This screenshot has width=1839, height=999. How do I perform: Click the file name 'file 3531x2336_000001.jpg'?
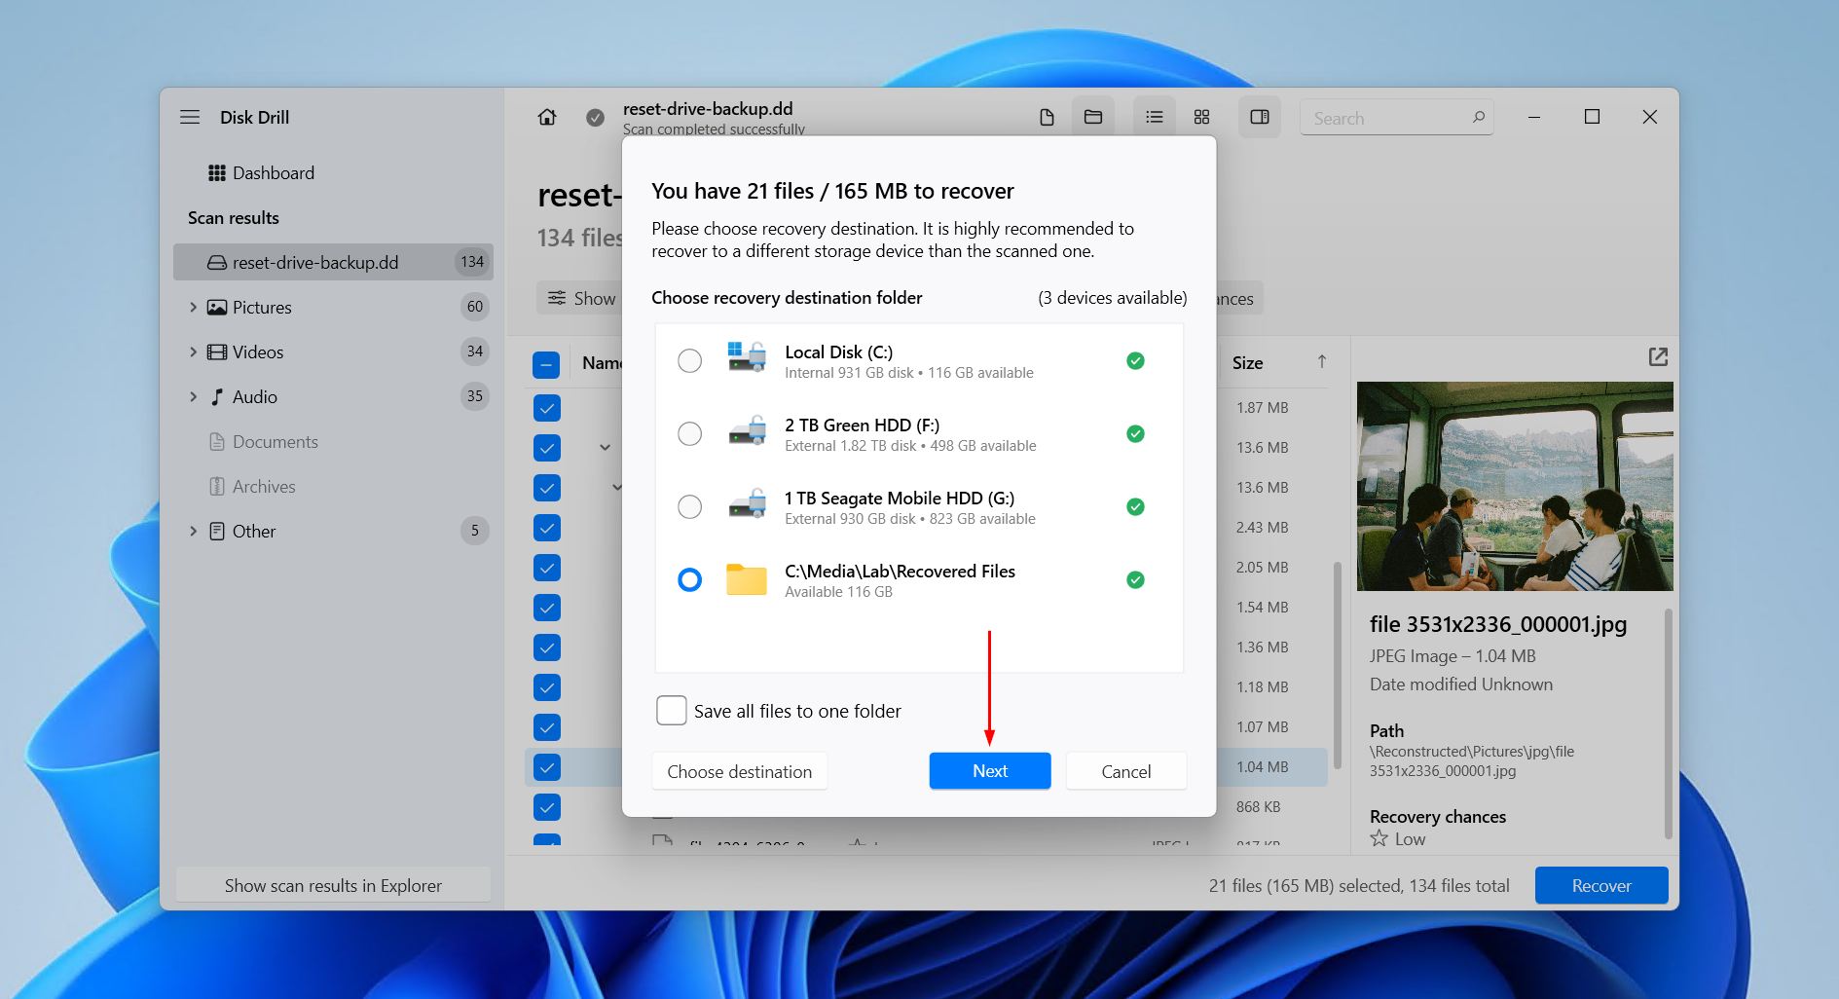pyautogui.click(x=1498, y=624)
